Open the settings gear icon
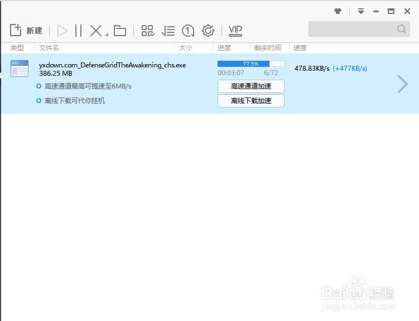This screenshot has height=321, width=419. click(x=208, y=31)
